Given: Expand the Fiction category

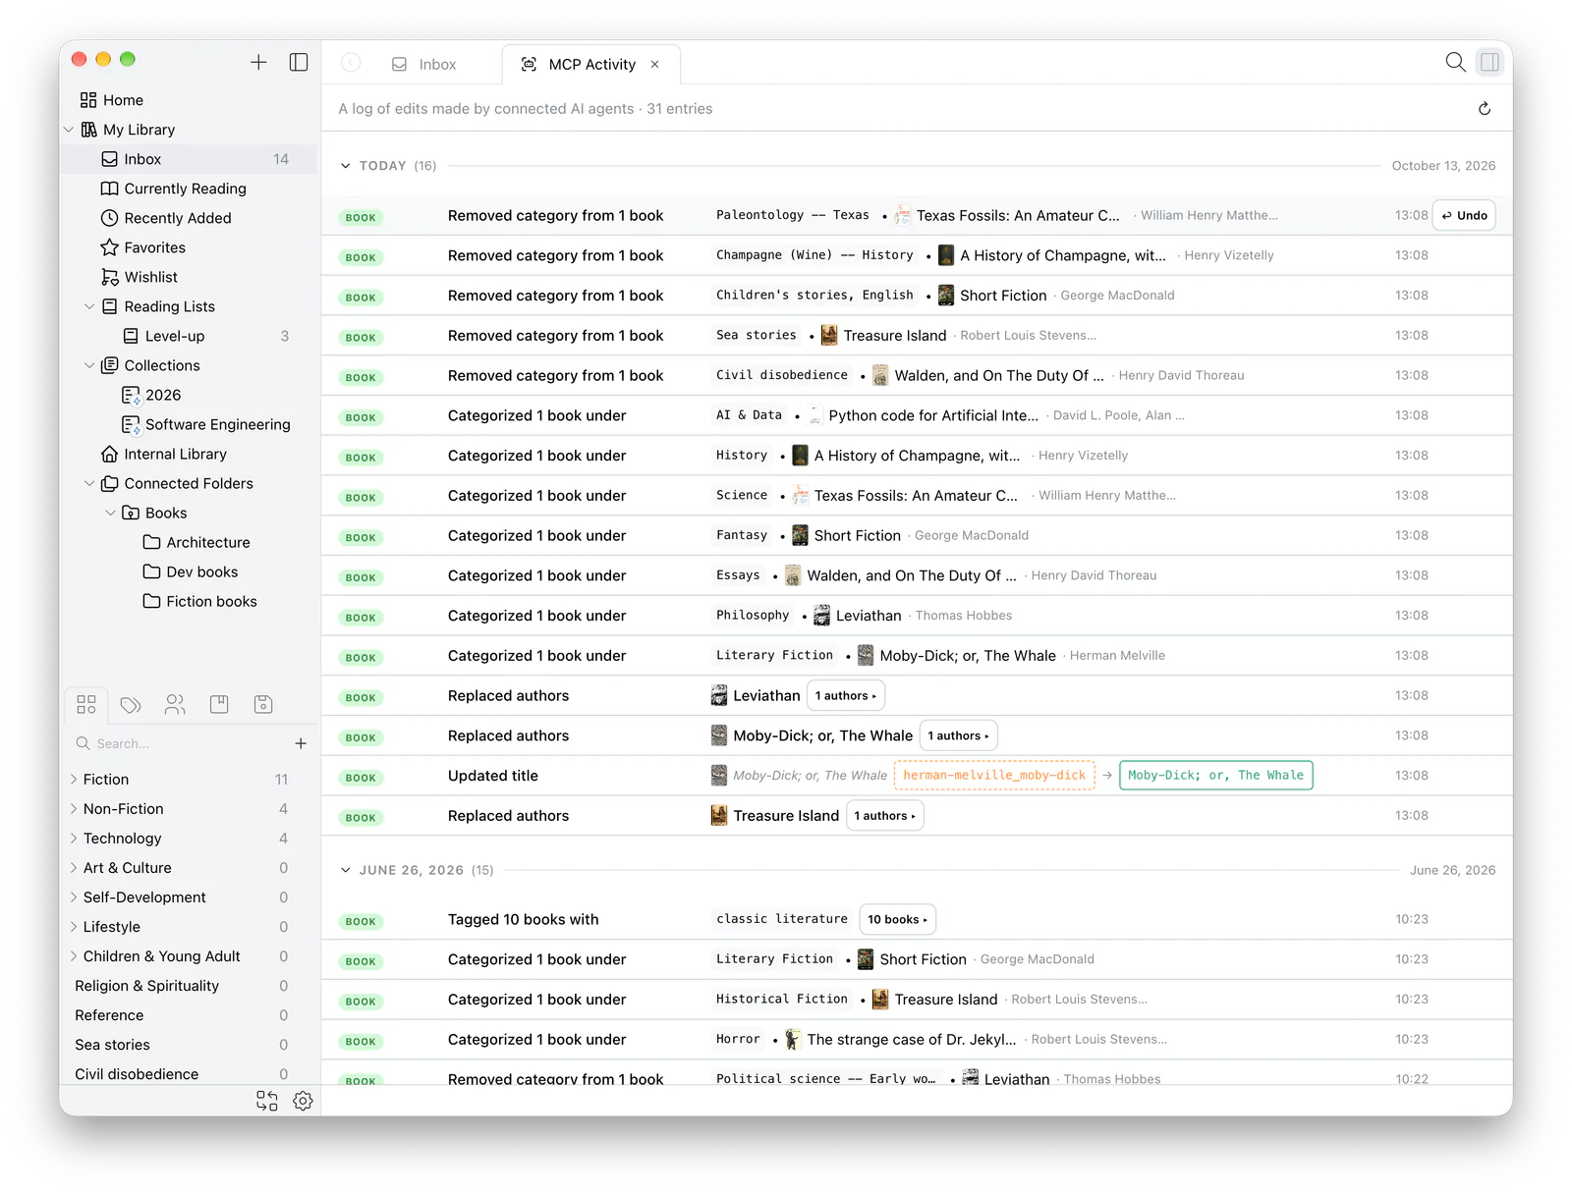Looking at the screenshot, I should click(x=74, y=780).
